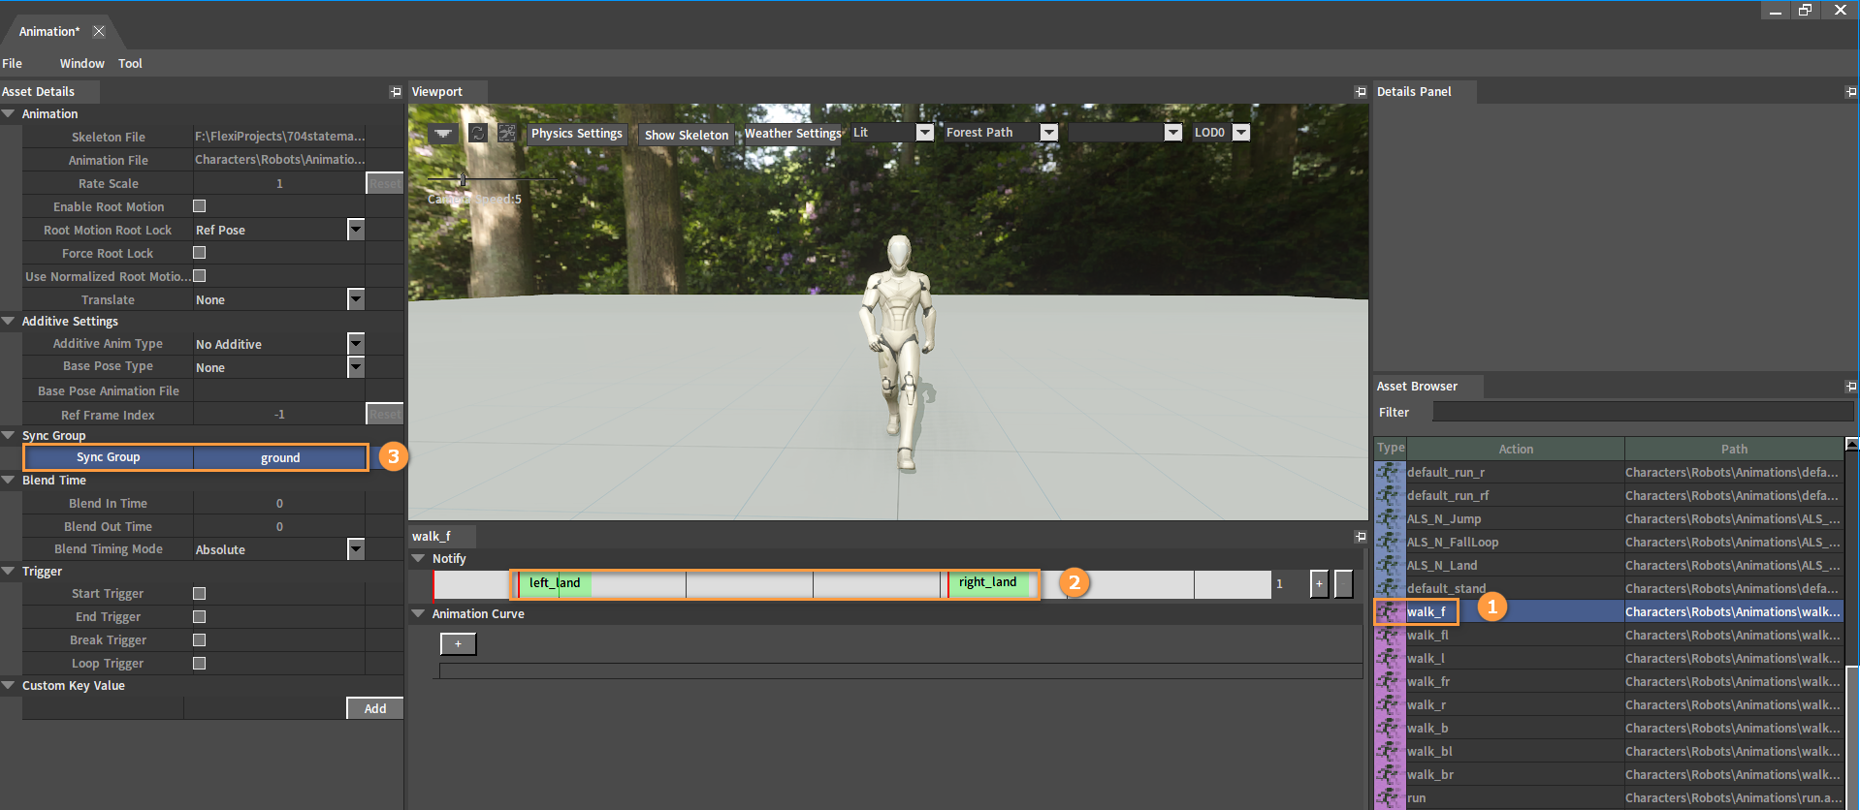Click animation icon for ALS_N_FallLoop
This screenshot has height=810, width=1860.
tap(1390, 542)
